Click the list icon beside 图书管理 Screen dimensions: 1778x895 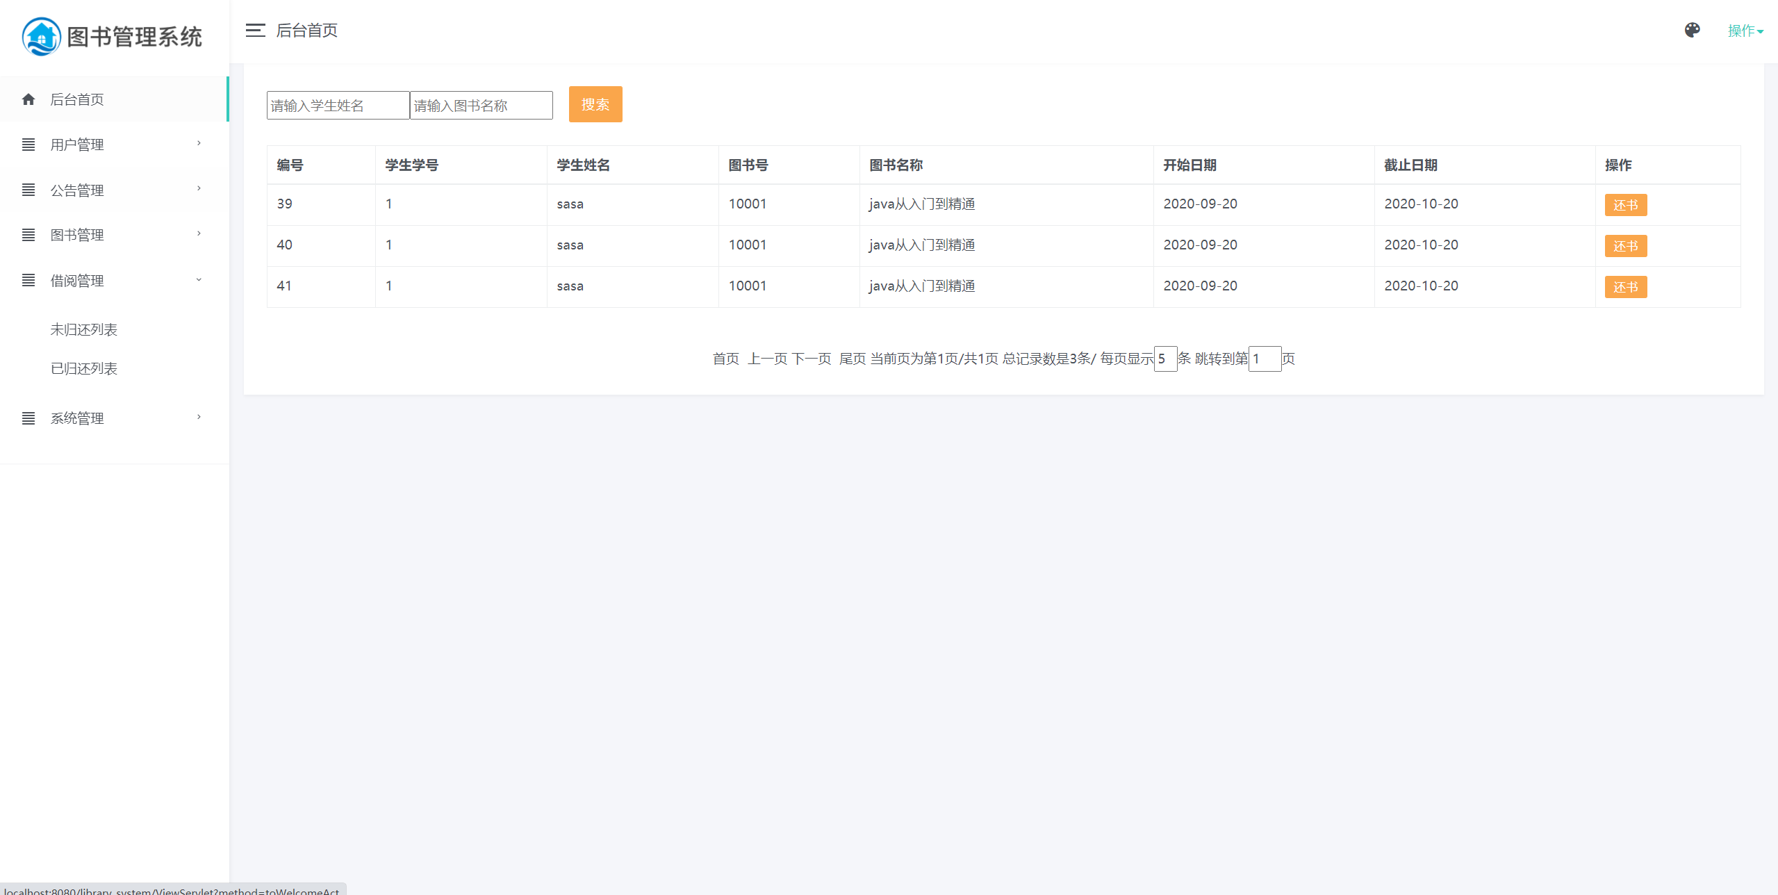tap(28, 235)
